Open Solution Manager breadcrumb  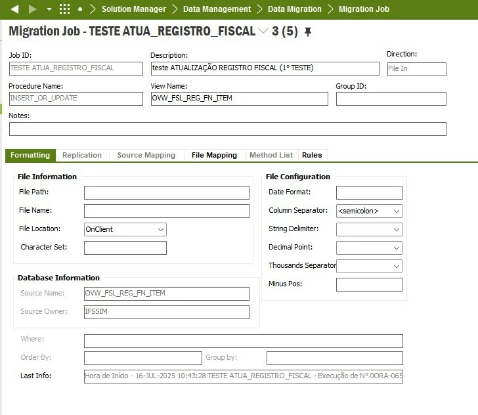click(134, 9)
